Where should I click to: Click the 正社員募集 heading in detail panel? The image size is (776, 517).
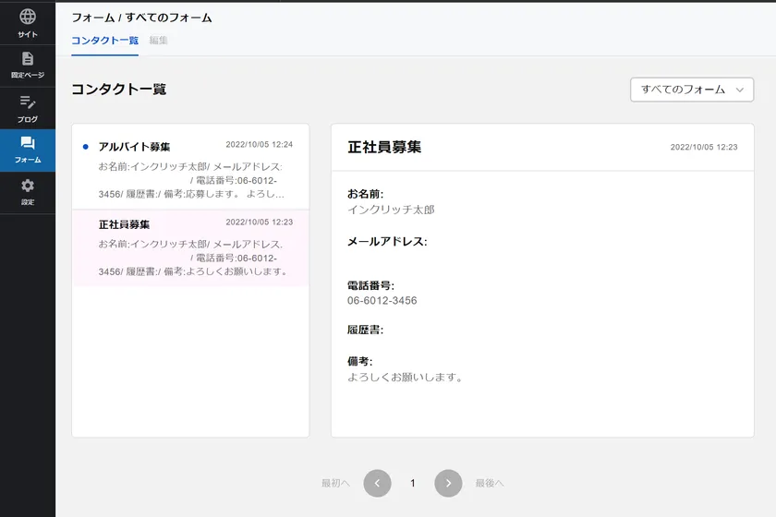[x=384, y=147]
